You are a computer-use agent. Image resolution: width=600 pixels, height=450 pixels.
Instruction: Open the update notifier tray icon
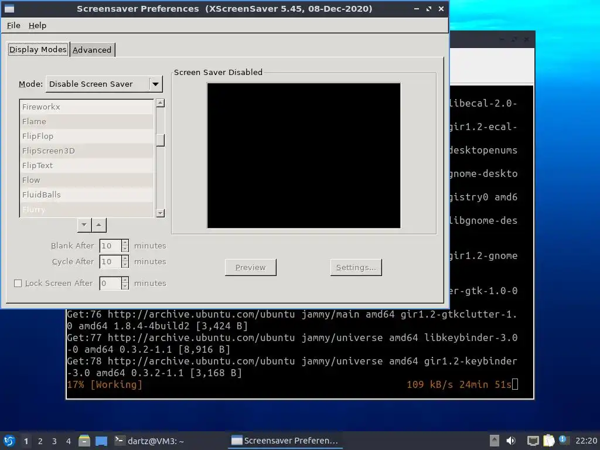[564, 440]
